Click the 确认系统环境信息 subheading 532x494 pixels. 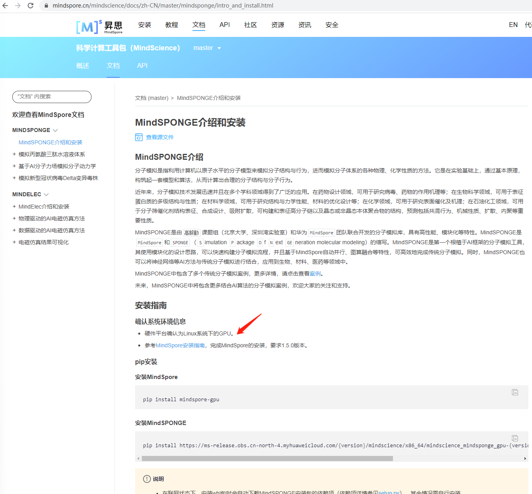160,322
